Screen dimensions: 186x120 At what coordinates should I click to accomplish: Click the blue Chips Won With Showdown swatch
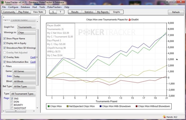click(x=101, y=106)
